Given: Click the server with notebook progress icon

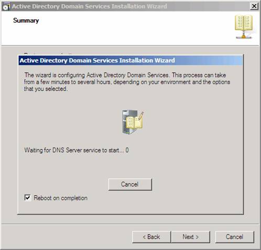Looking at the screenshot, I should pos(133,122).
